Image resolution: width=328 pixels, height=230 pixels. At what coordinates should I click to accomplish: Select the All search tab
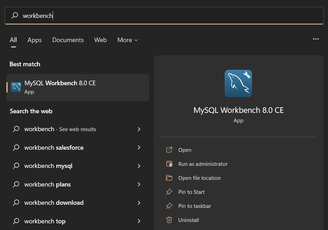pyautogui.click(x=13, y=40)
